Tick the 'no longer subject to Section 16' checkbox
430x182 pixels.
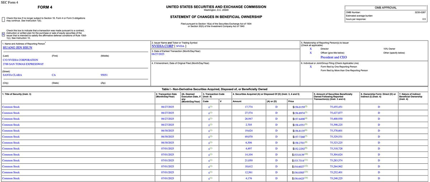click(x=3, y=19)
